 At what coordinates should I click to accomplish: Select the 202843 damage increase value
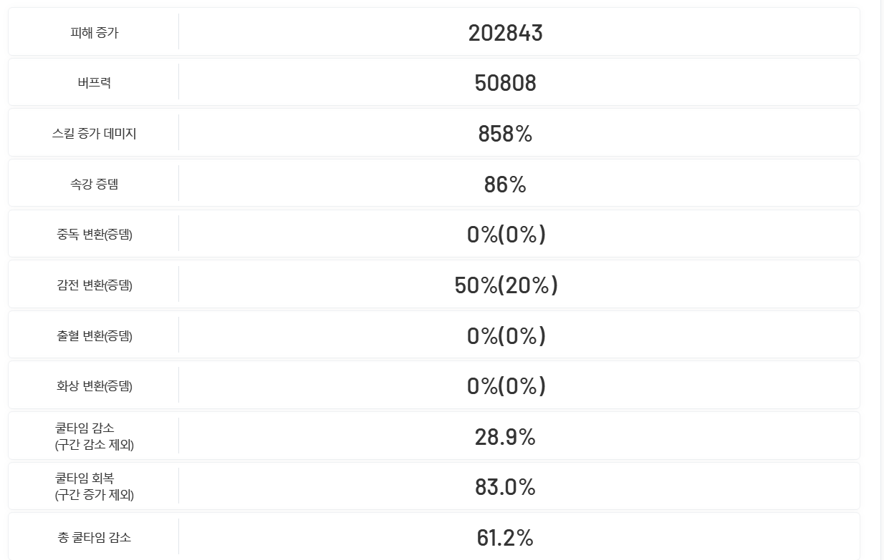tap(505, 33)
